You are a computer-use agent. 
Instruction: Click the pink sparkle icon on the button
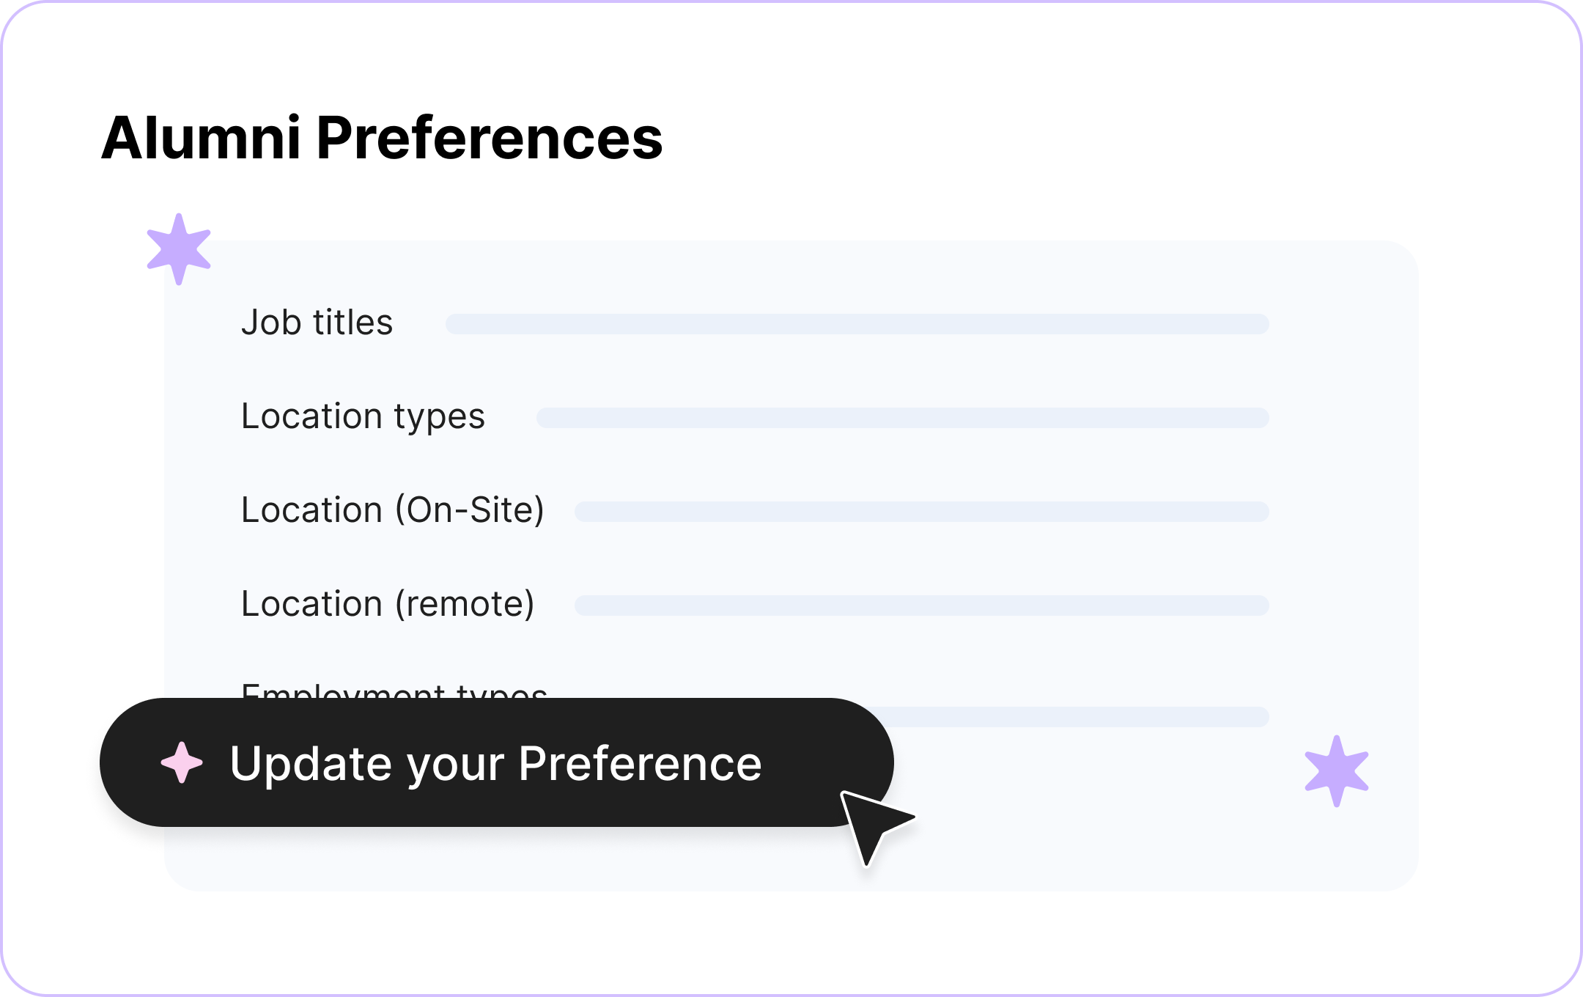click(x=182, y=763)
